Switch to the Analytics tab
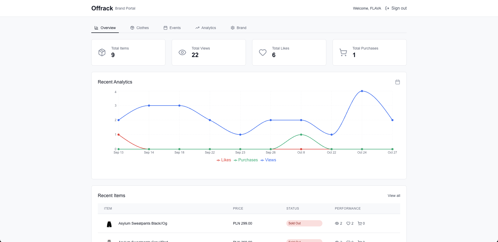Viewport: 498px width, 242px height. 206,28
